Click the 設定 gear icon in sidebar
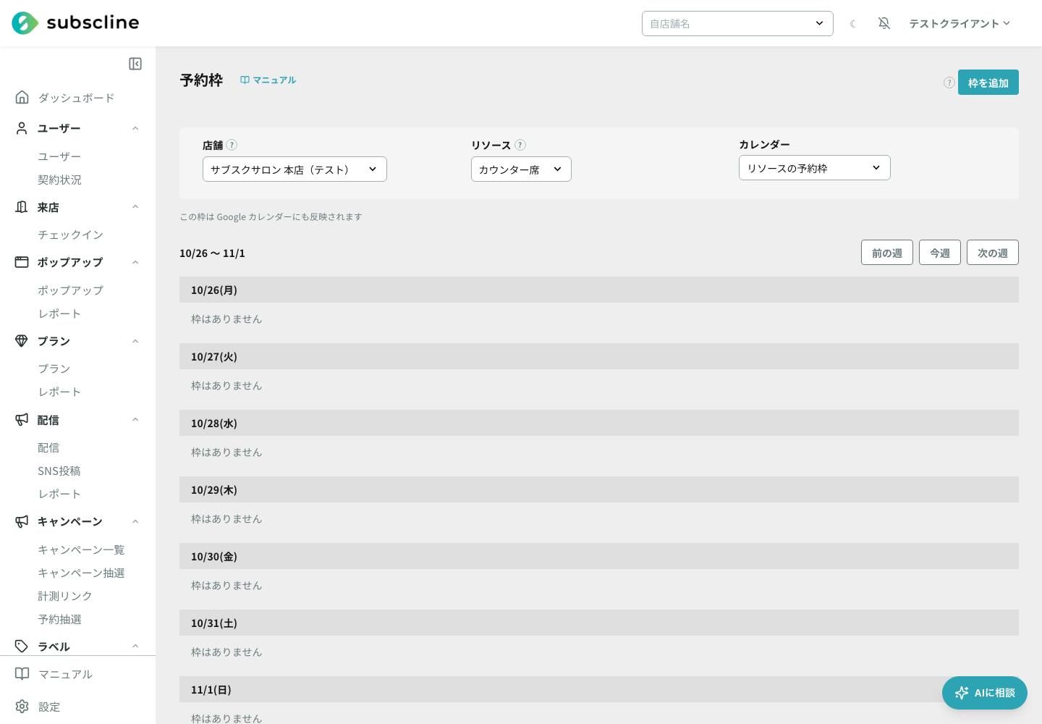The height and width of the screenshot is (724, 1042). click(x=22, y=707)
